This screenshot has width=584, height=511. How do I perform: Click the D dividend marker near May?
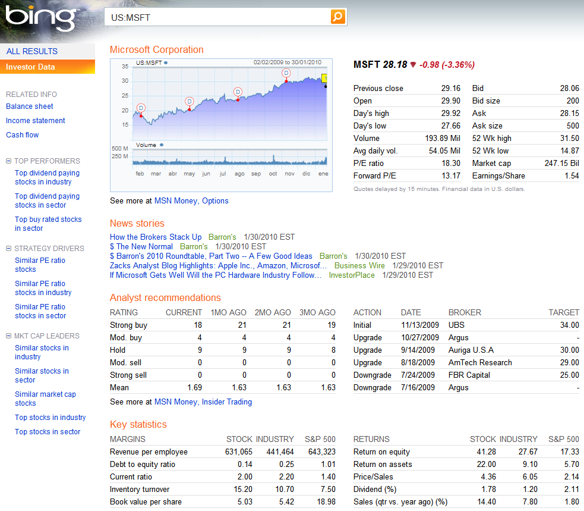190,102
